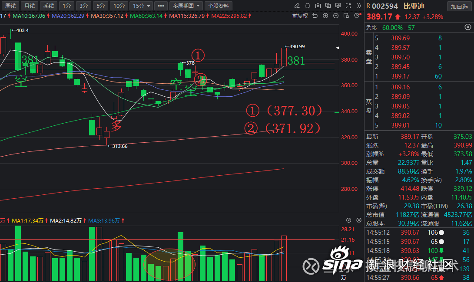Open the overlay comparison windows icon
This screenshot has width=474, height=282.
(x=328, y=6)
